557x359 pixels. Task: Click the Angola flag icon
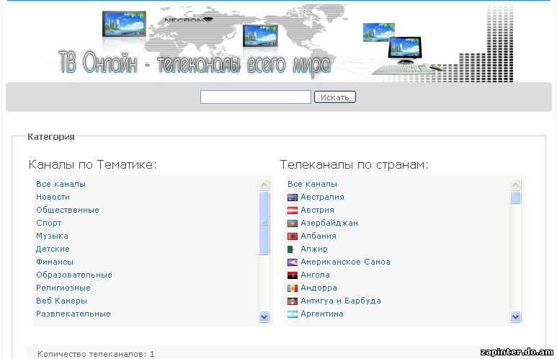(293, 275)
